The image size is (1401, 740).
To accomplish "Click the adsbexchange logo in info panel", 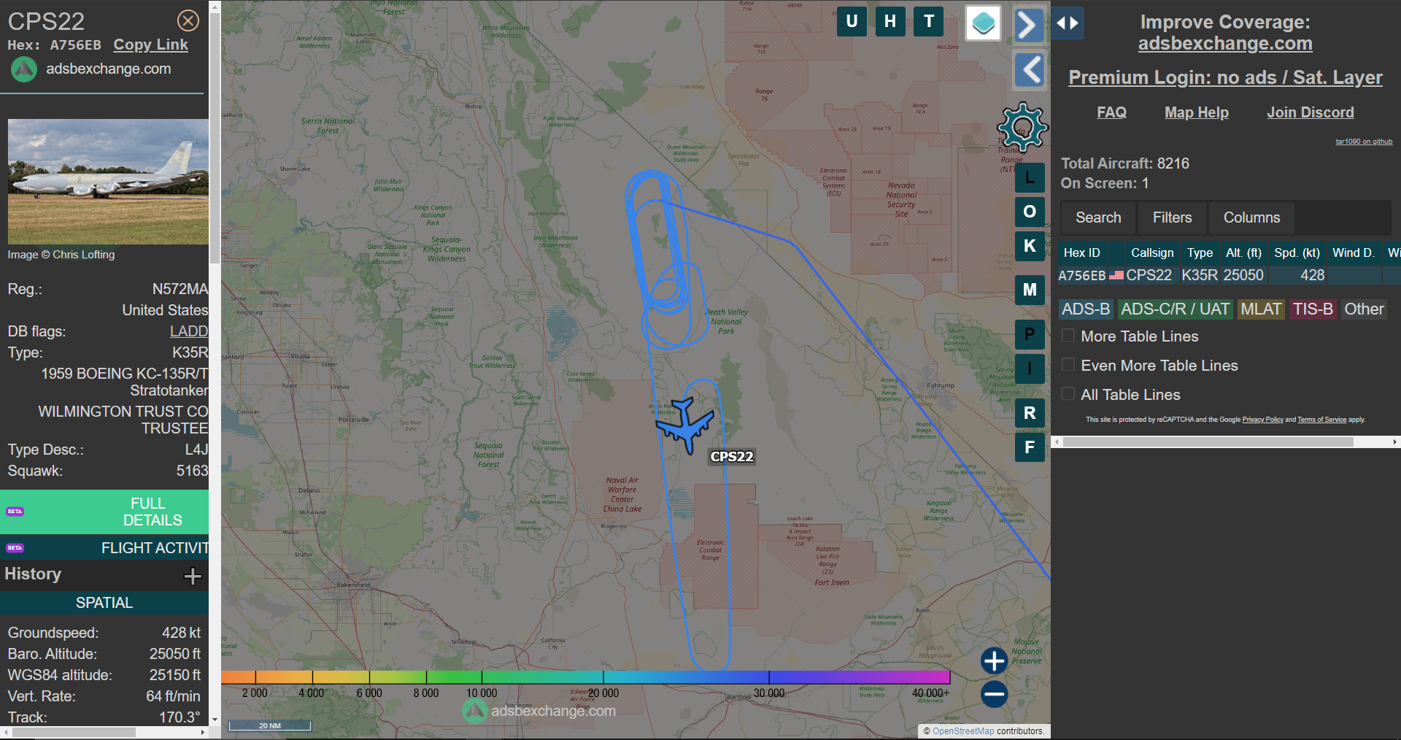I will click(24, 69).
